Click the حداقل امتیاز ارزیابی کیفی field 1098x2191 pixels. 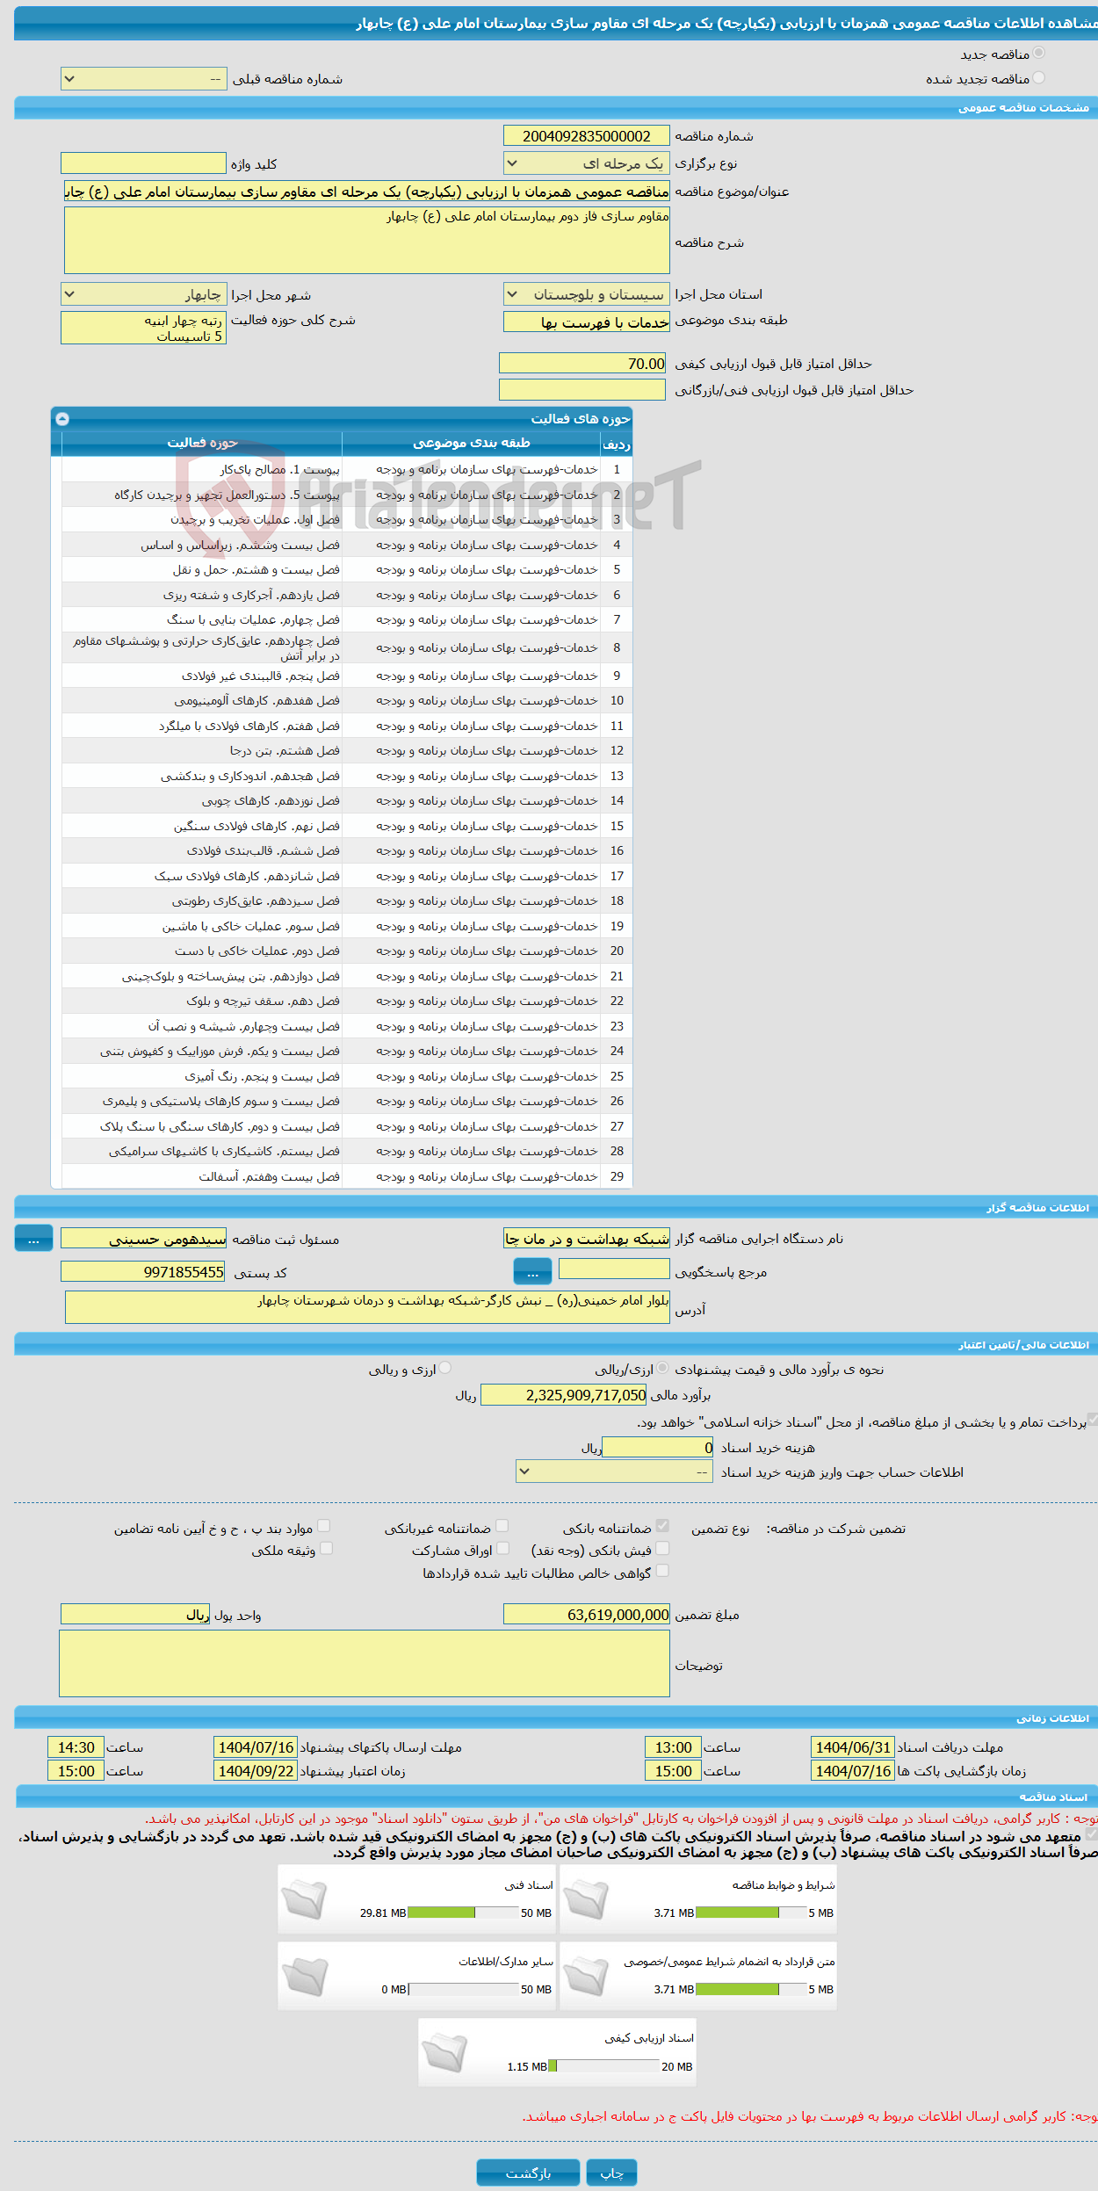[x=582, y=363]
